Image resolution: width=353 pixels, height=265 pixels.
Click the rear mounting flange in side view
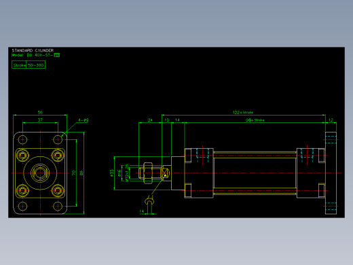pyautogui.click(x=331, y=173)
